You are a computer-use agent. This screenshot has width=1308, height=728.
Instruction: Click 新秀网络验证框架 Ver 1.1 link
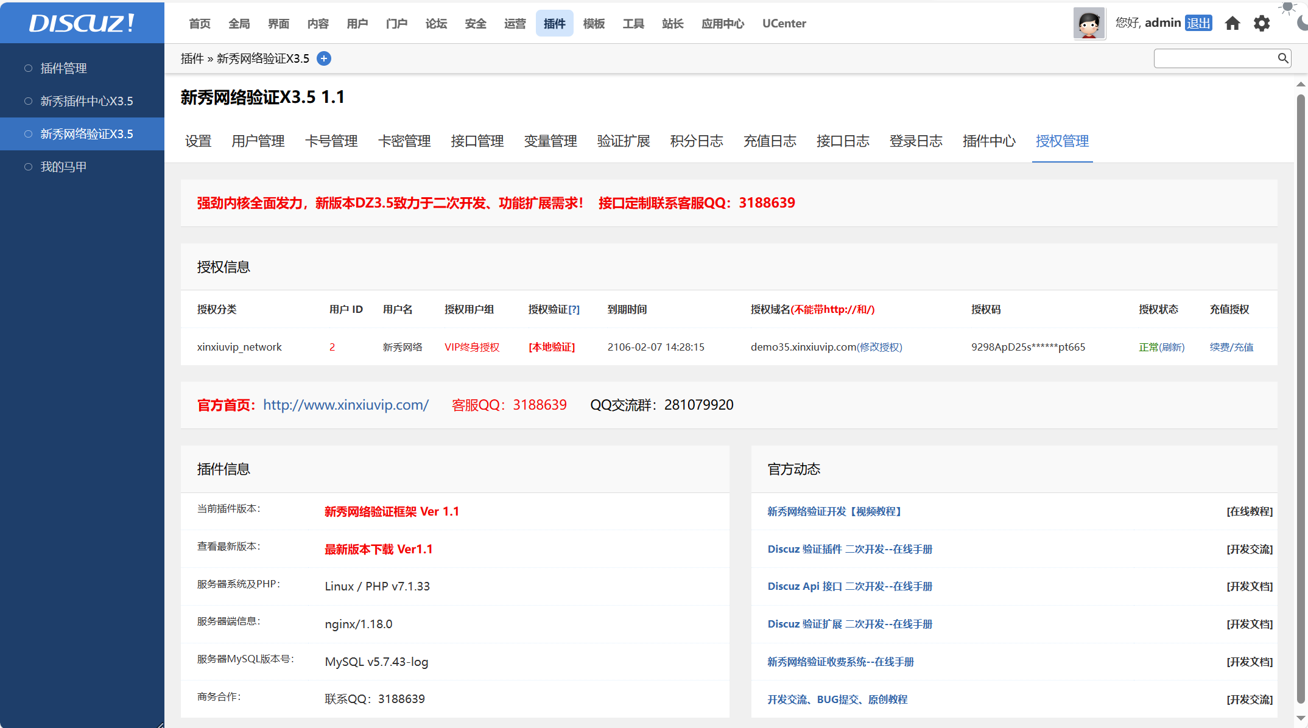click(x=392, y=511)
